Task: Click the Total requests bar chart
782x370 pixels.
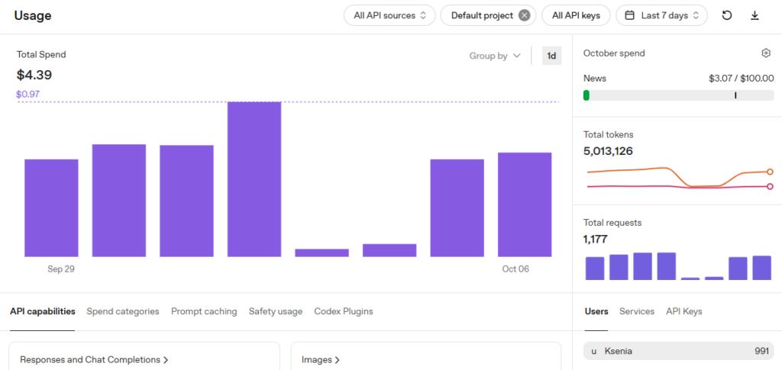Action: (678, 266)
